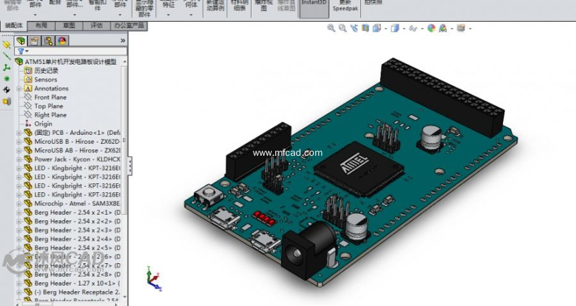The width and height of the screenshot is (576, 306).
Task: Expand the PCB - Arduino<1> node
Action: point(19,133)
